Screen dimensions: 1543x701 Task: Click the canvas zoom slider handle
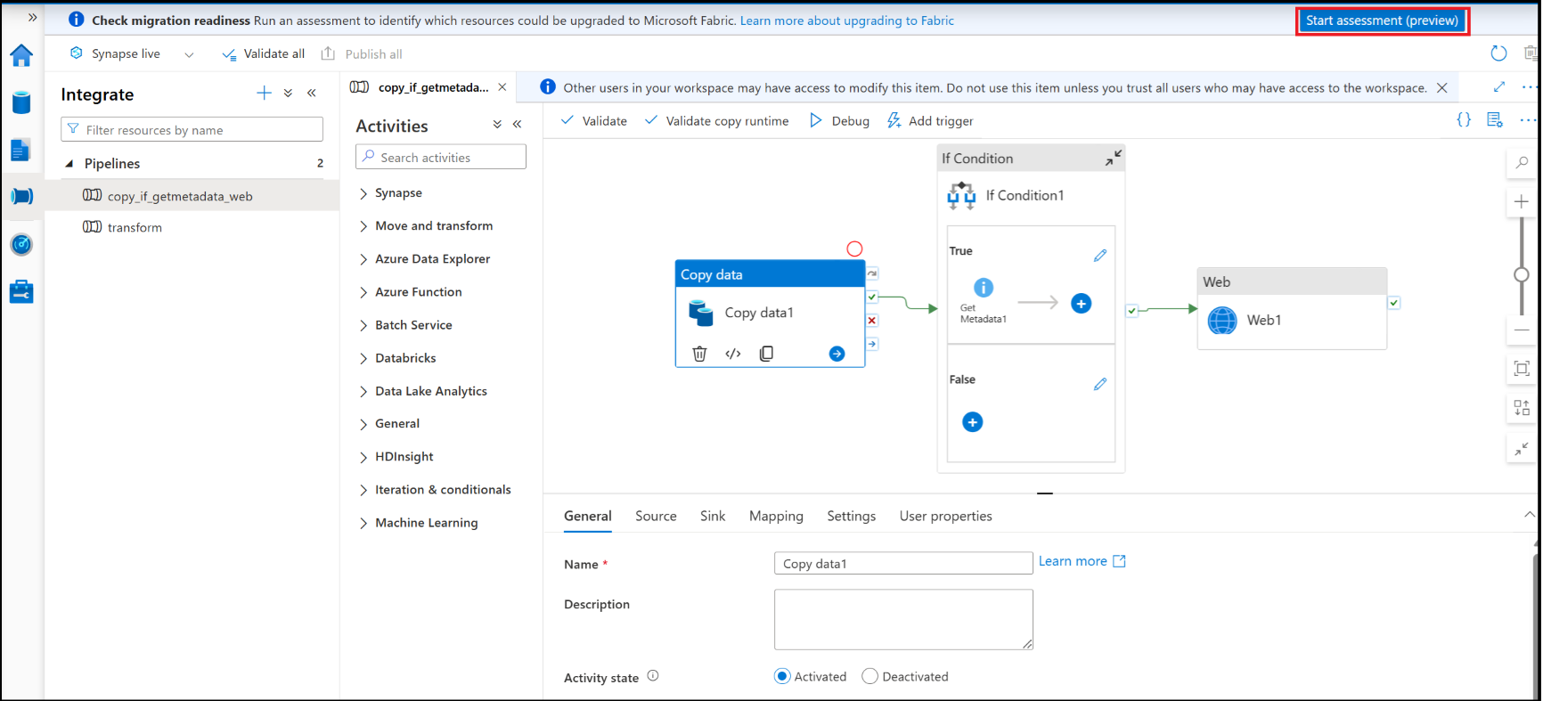coord(1522,274)
